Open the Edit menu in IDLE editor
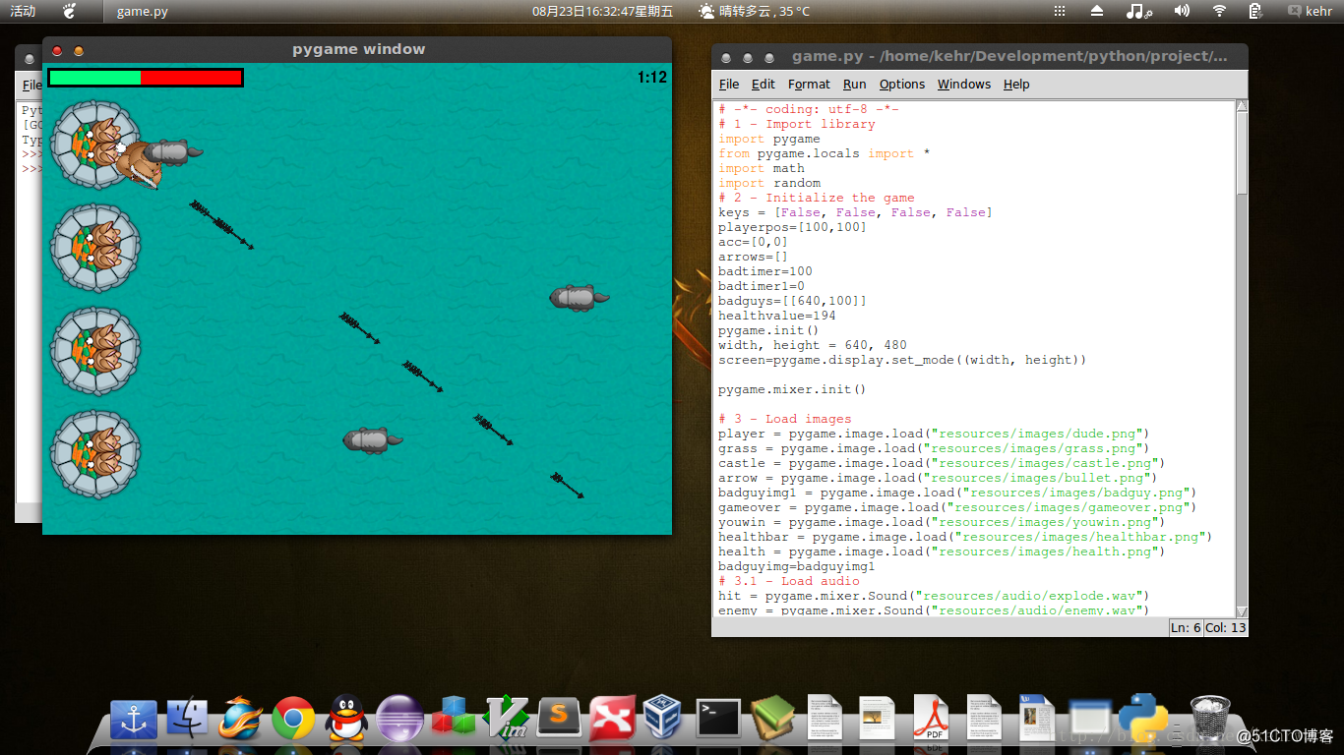The image size is (1344, 755). pyautogui.click(x=764, y=84)
